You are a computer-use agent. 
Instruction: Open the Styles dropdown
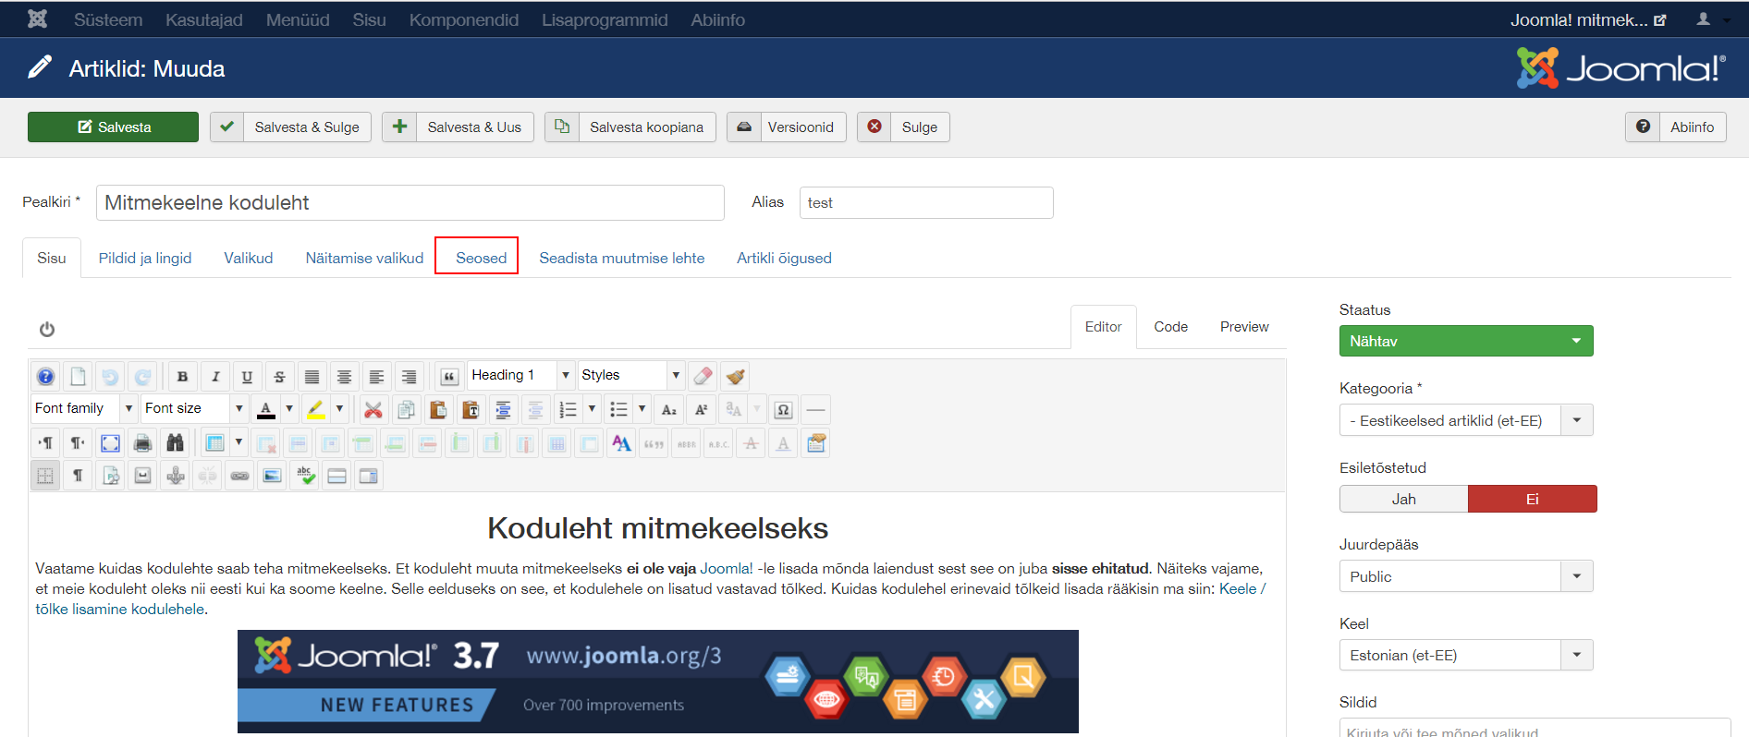click(x=631, y=375)
